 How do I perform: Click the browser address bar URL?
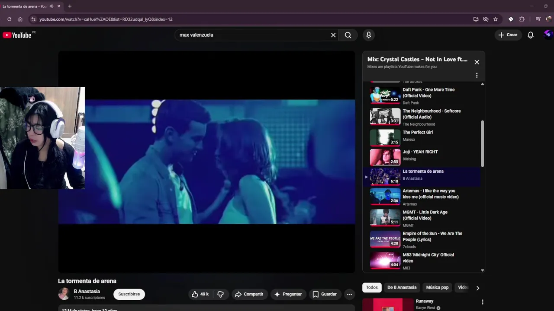click(x=106, y=19)
